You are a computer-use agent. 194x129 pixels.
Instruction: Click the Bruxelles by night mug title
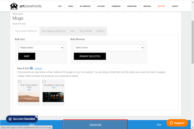pyautogui.click(x=54, y=85)
